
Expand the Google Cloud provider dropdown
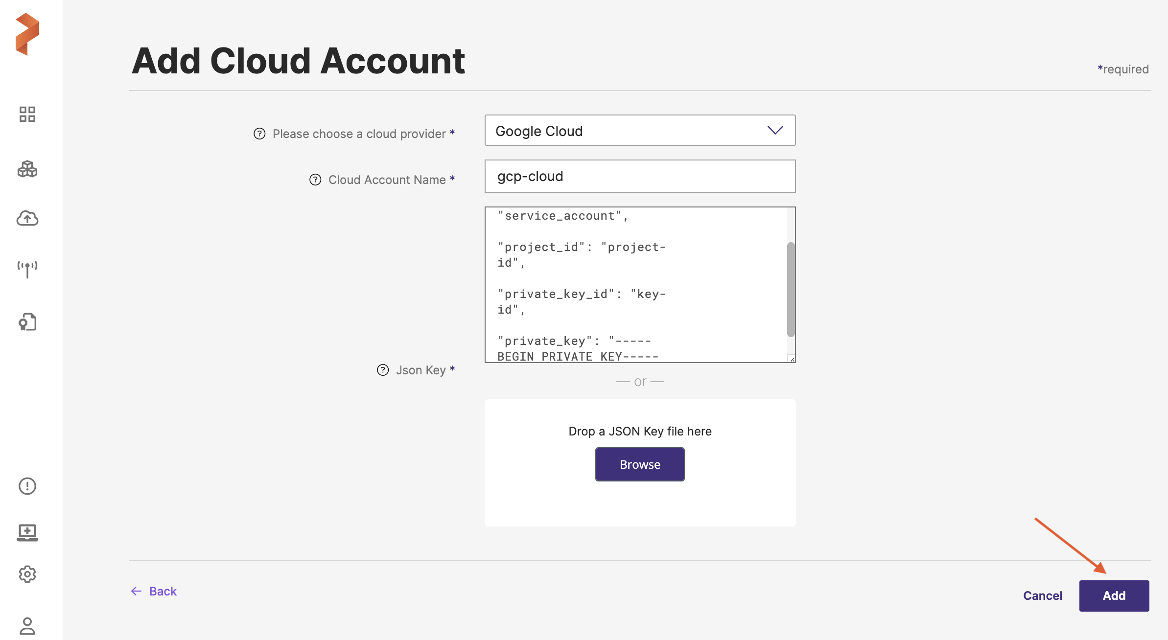(640, 130)
